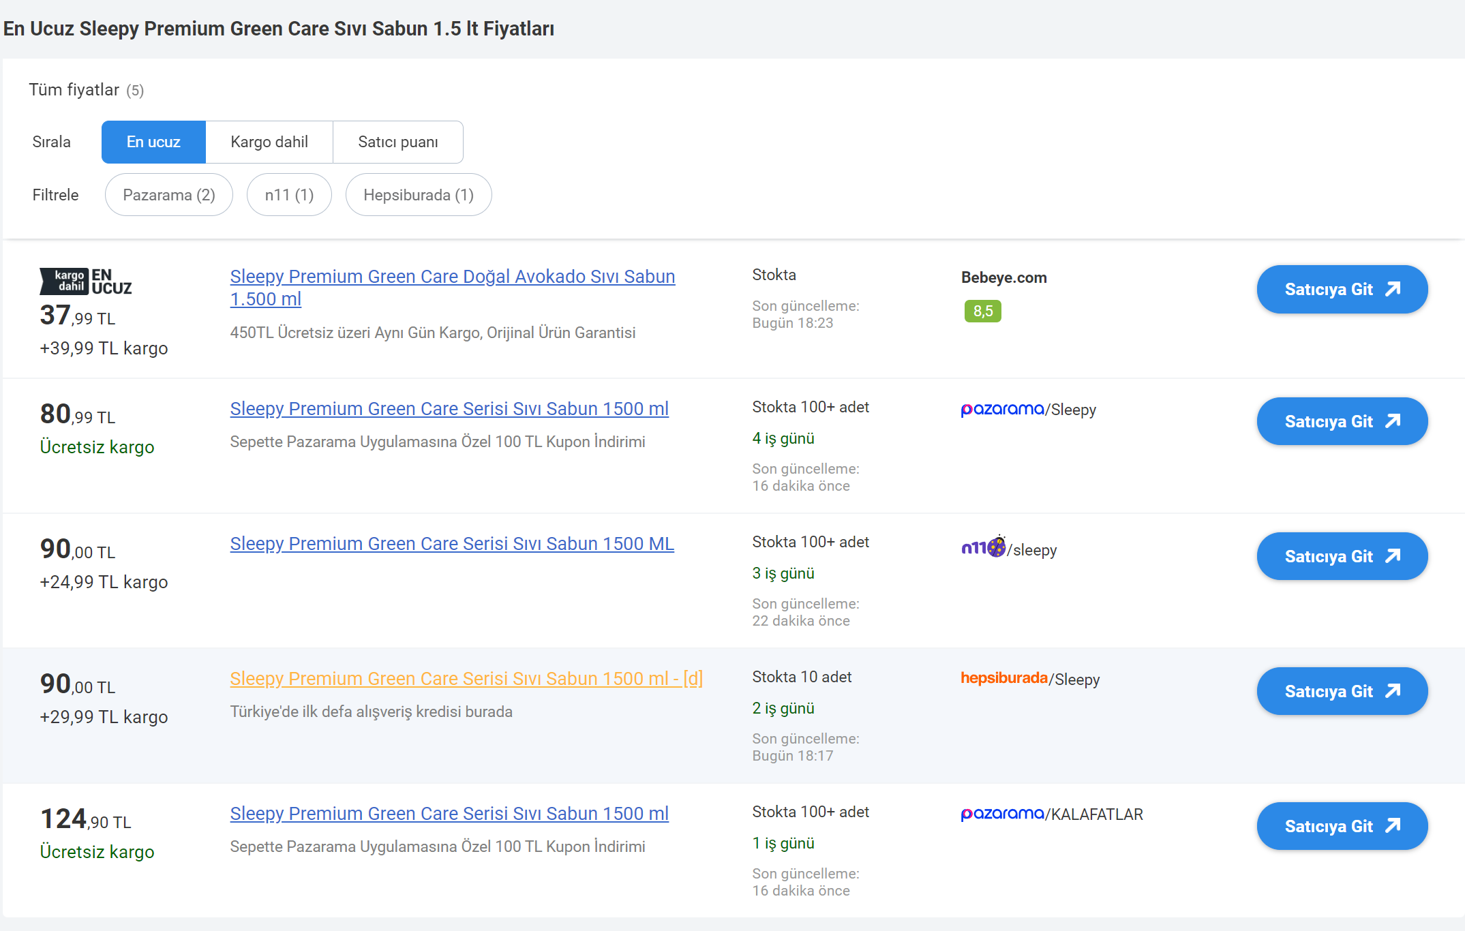Go to seller Bebeye.com with Satıcıya Git
The height and width of the screenshot is (931, 1465).
pyautogui.click(x=1342, y=289)
